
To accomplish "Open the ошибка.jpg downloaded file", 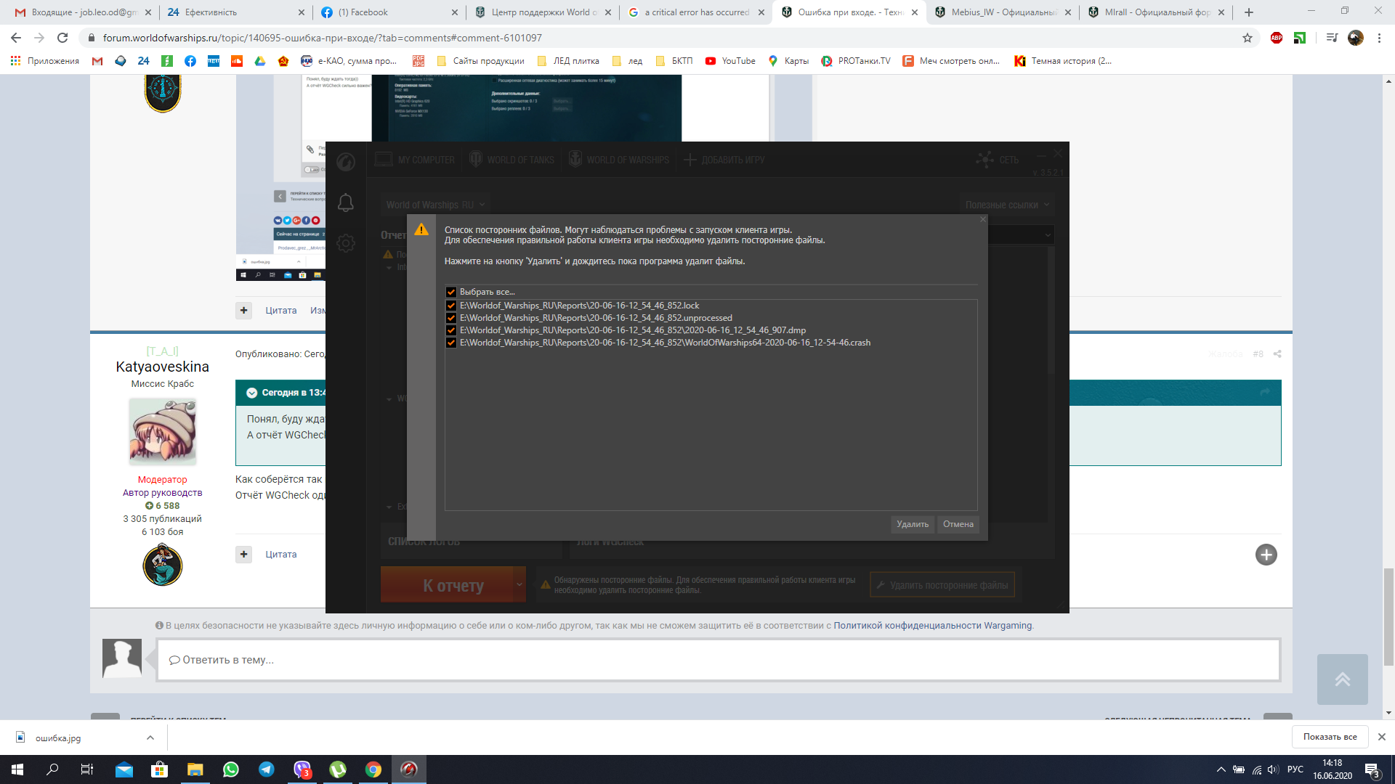I will pyautogui.click(x=58, y=738).
